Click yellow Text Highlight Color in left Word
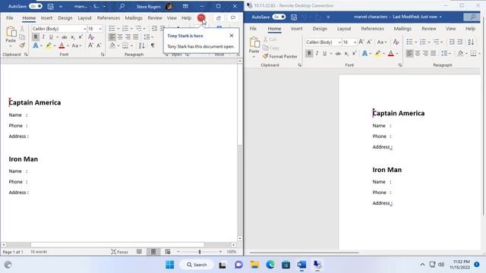Screen dimensions: 486x273 (49, 45)
